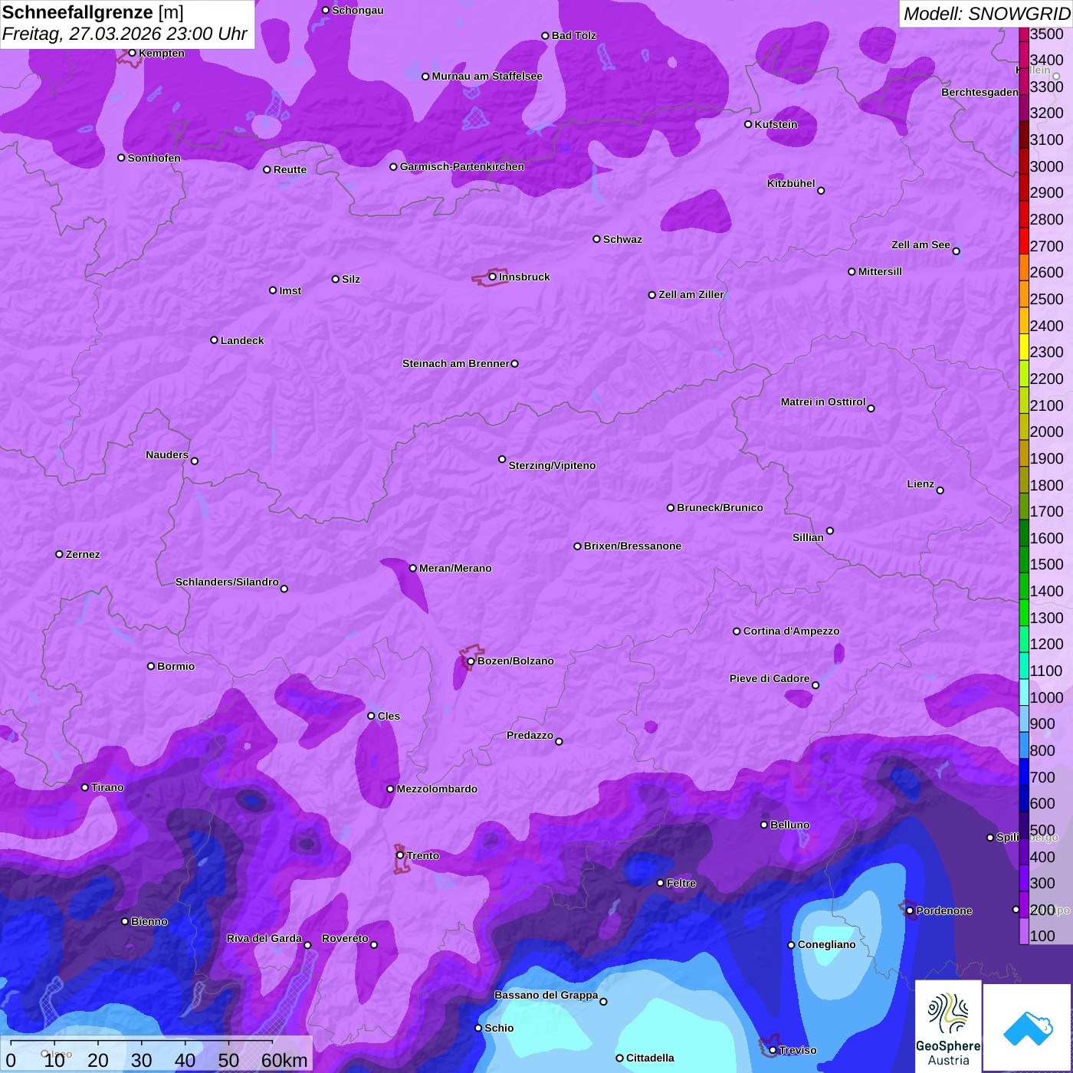The image size is (1073, 1073).
Task: Click the Meran/Merano label
Action: tap(456, 568)
